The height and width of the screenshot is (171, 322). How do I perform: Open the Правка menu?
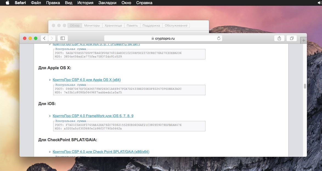(53, 3)
